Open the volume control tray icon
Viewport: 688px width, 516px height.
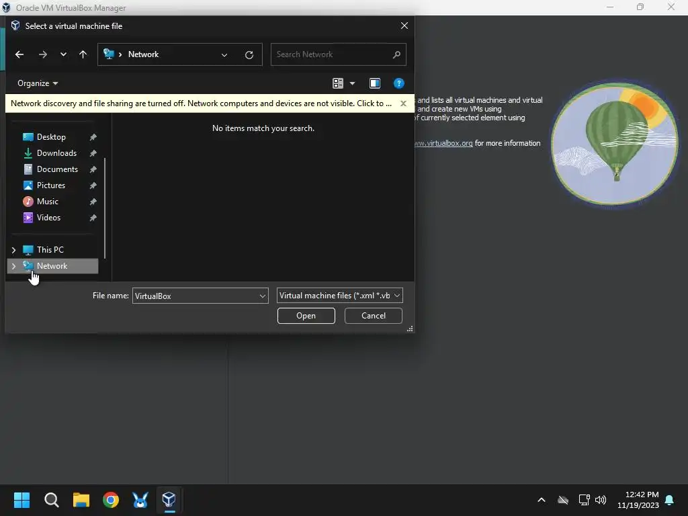(x=600, y=500)
